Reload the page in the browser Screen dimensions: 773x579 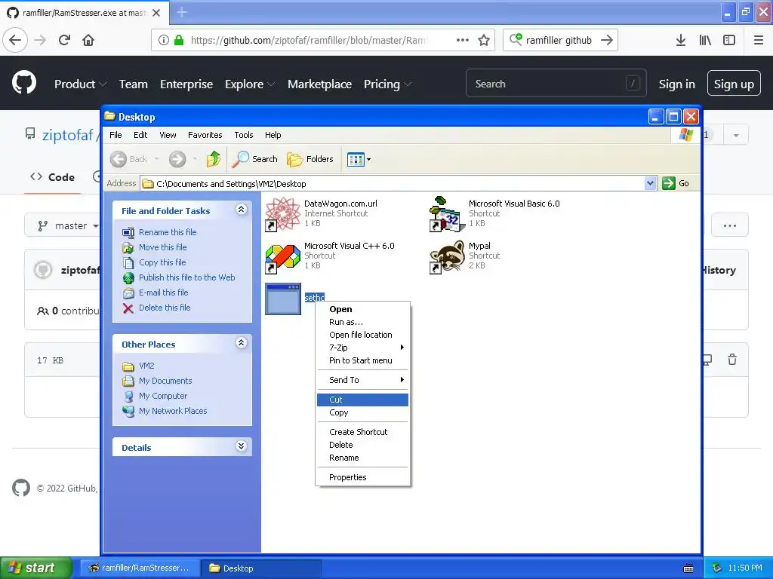(x=64, y=40)
